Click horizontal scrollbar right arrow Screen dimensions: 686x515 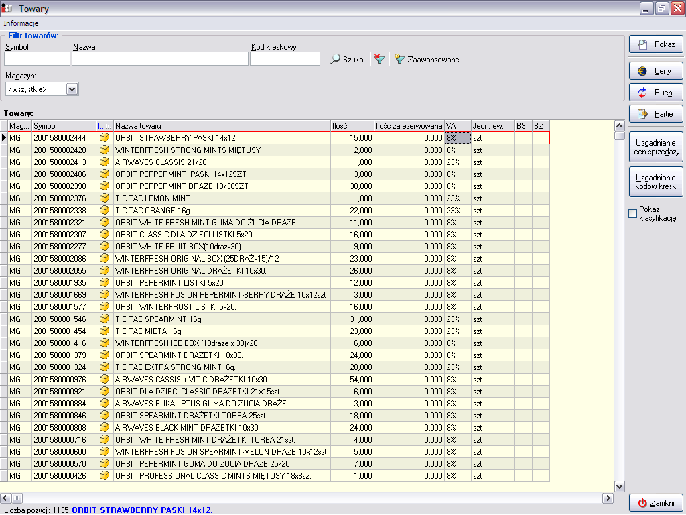[608, 498]
